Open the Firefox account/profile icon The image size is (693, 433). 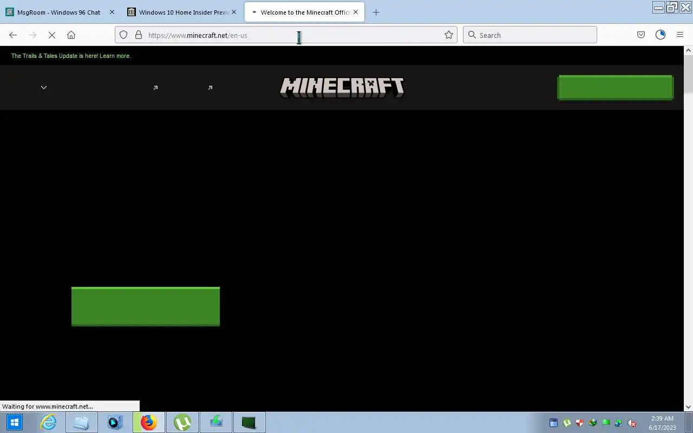[661, 35]
